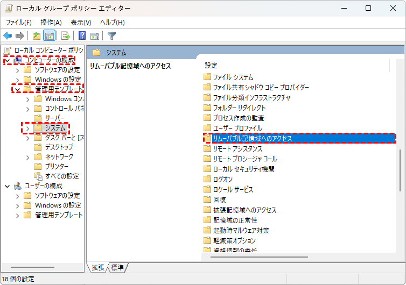Open Help via the question mark icon
The width and height of the screenshot is (406, 285).
point(82,36)
